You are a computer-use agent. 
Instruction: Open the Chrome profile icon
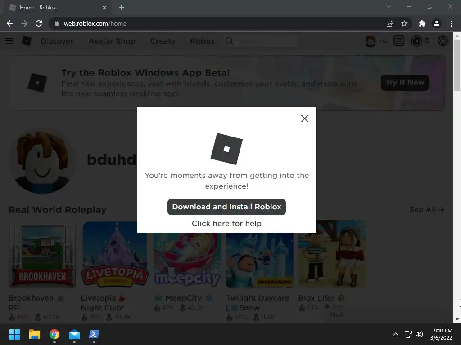(x=437, y=23)
